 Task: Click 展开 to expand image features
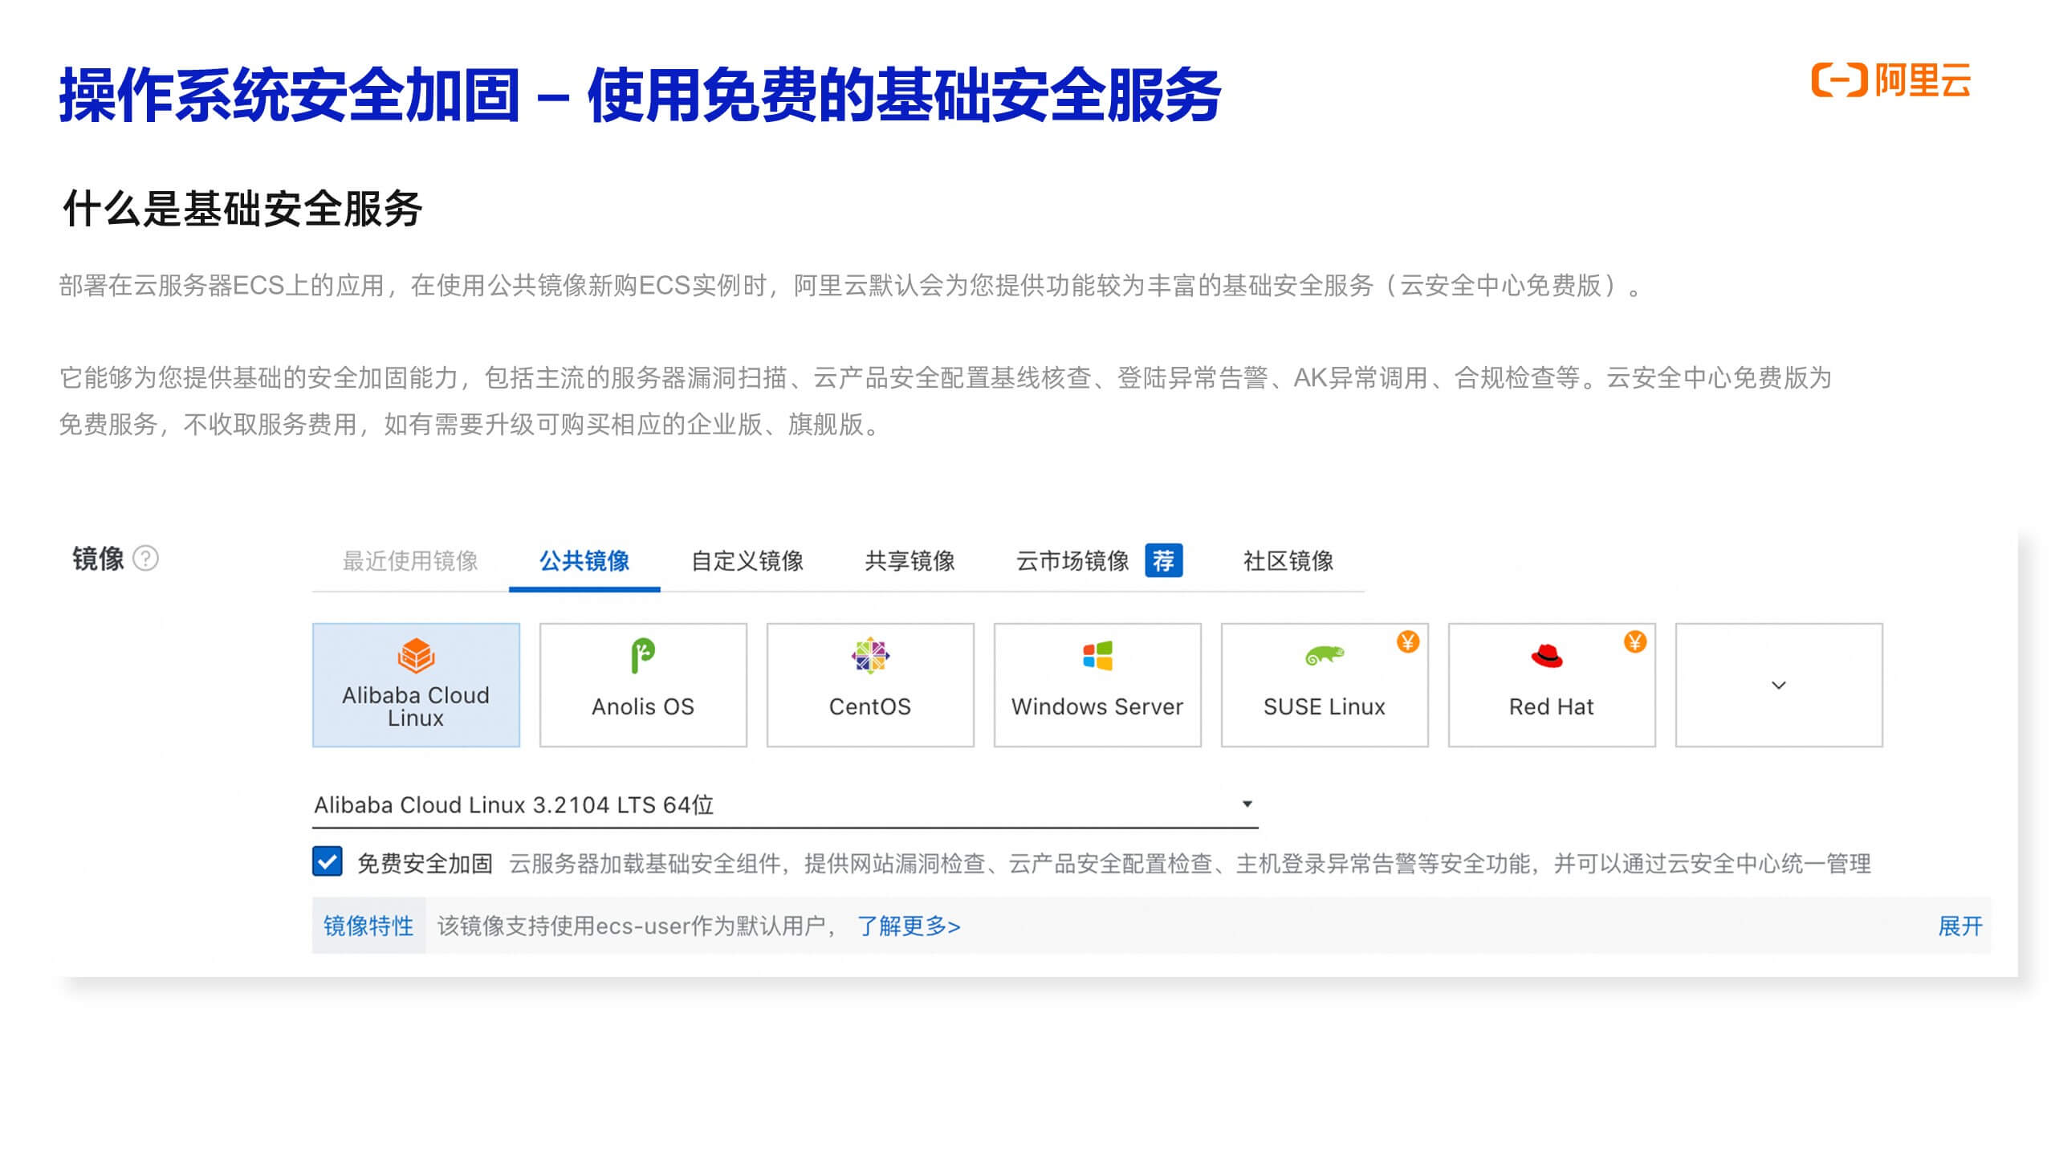(1960, 926)
